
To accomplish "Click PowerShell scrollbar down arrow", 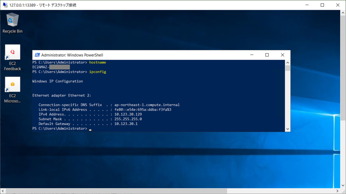I will pos(287,129).
